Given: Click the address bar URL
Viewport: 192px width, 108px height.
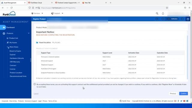Looking at the screenshot, I should pyautogui.click(x=58, y=8).
